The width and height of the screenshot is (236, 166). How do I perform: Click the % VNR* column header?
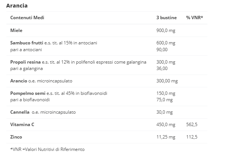click(195, 18)
